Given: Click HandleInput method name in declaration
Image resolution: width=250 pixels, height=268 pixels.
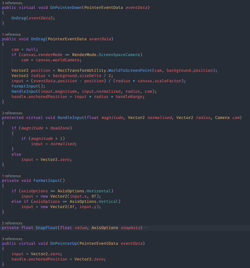Looking at the screenshot, I should point(71,118).
